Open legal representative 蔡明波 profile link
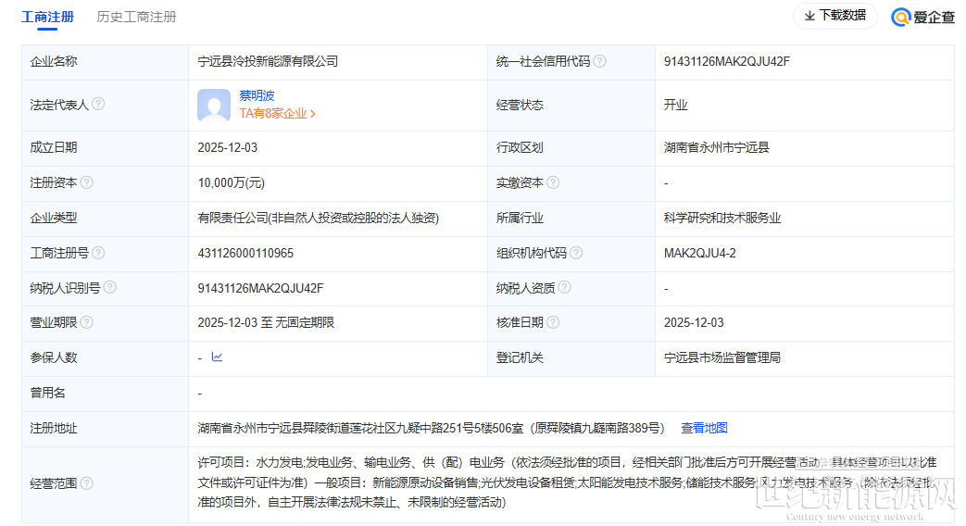966x526 pixels. [x=257, y=95]
